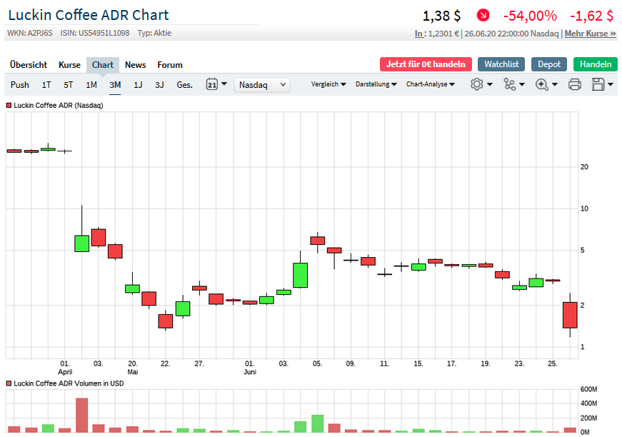622x437 pixels.
Task: Open the chart settings gear icon
Action: tap(477, 84)
